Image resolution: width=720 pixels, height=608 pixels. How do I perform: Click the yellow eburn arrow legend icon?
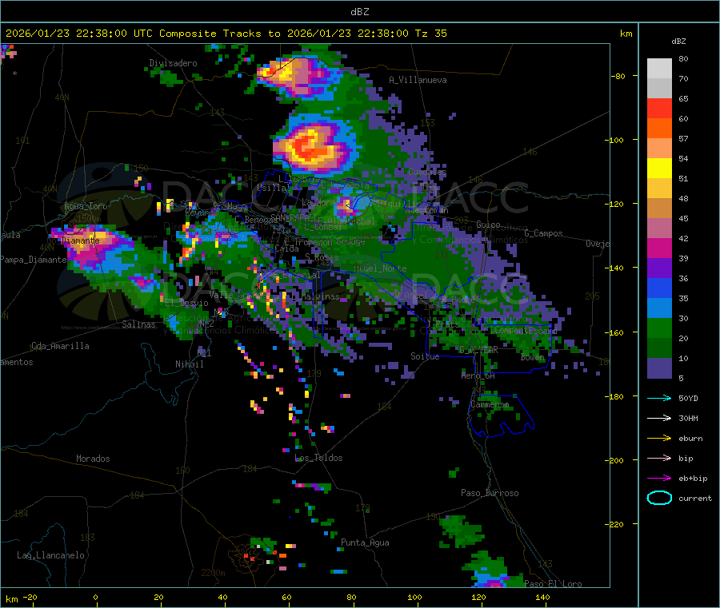click(x=659, y=439)
